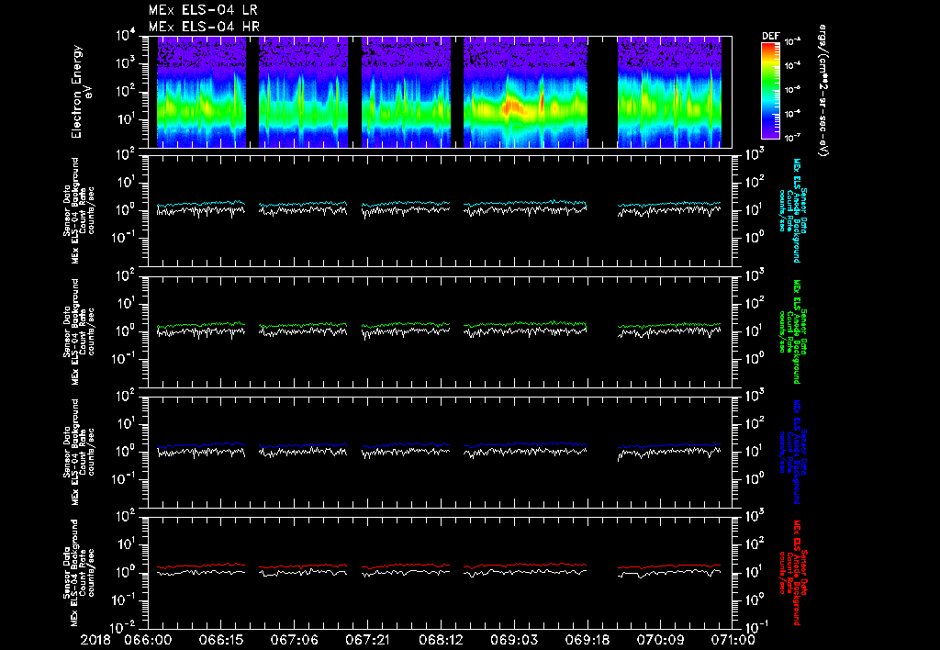The width and height of the screenshot is (940, 650).
Task: Click the left axis title of the red-trace panel
Action: coord(79,573)
